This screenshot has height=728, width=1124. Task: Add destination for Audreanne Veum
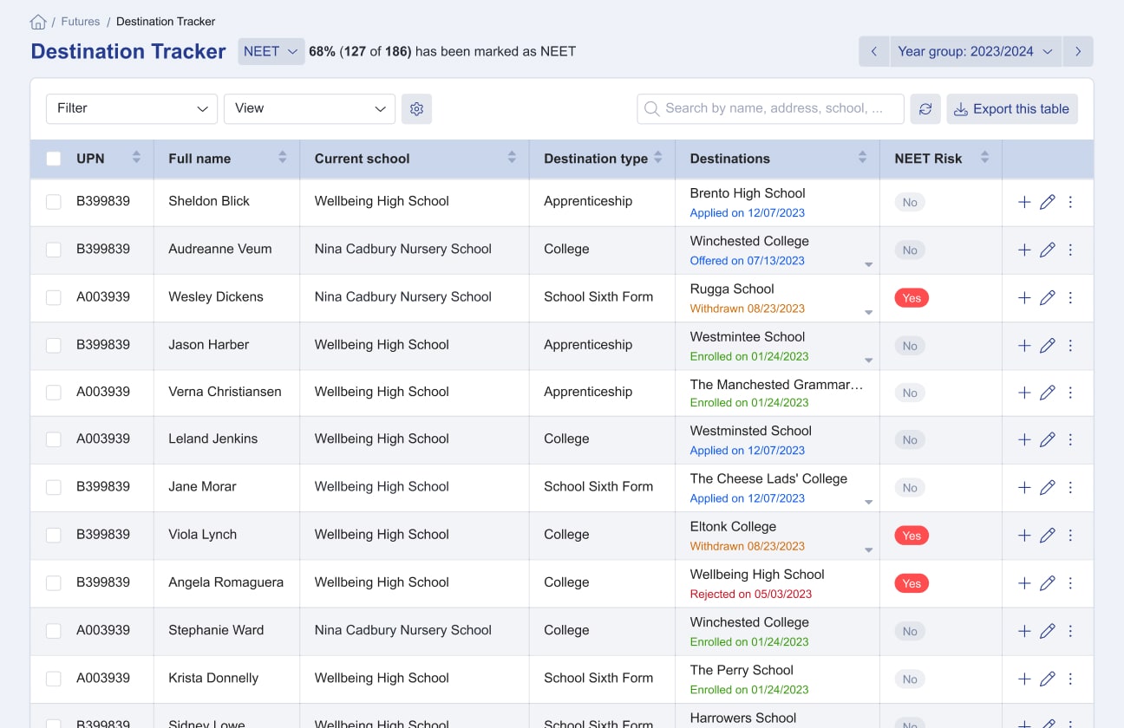(1024, 250)
